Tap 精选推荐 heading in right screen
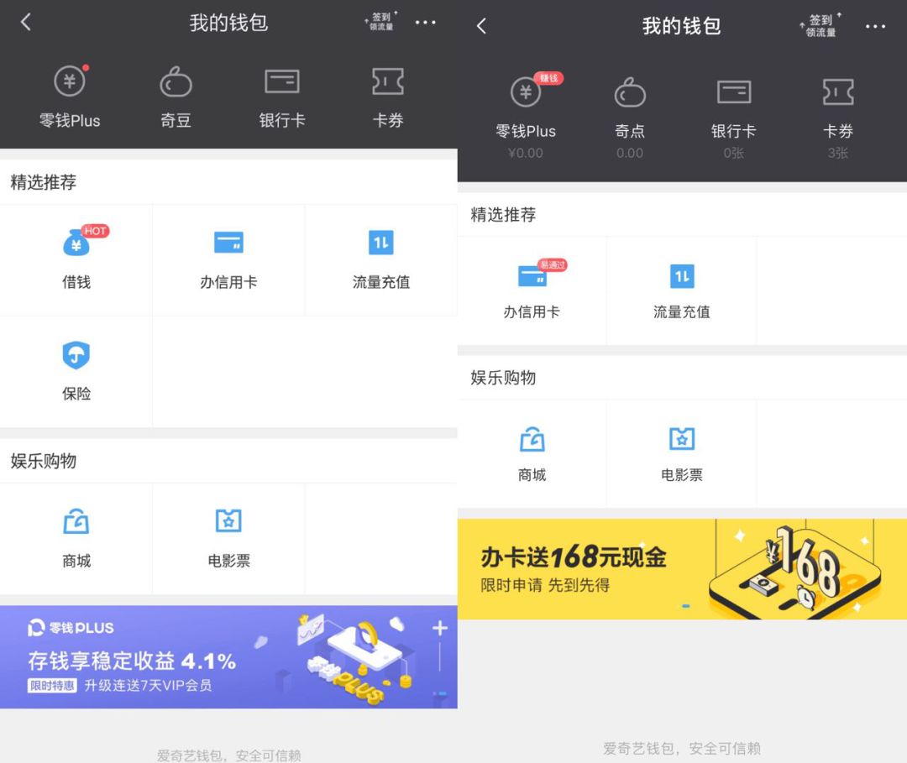Viewport: 907px width, 763px height. click(x=503, y=214)
